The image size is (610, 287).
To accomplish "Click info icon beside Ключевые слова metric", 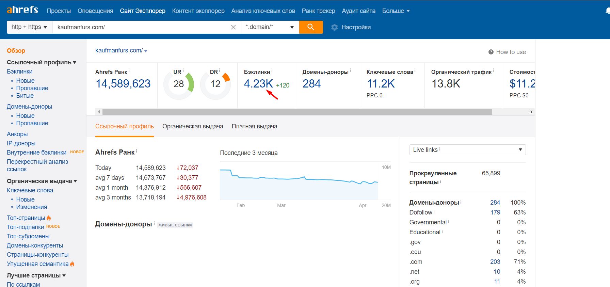I will coord(415,70).
